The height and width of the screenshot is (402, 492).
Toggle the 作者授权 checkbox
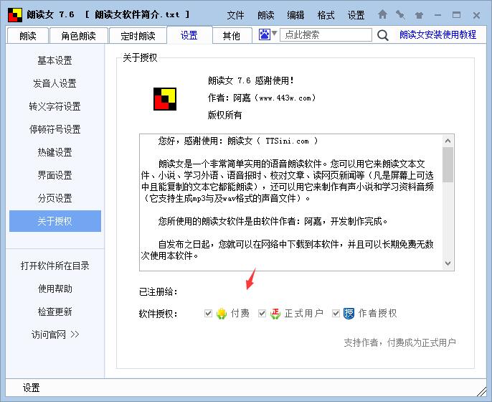coord(336,314)
